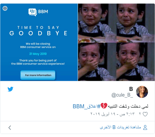Open the #اغلاق_BBM hashtag link
The image size is (155, 137).
[x=87, y=106]
